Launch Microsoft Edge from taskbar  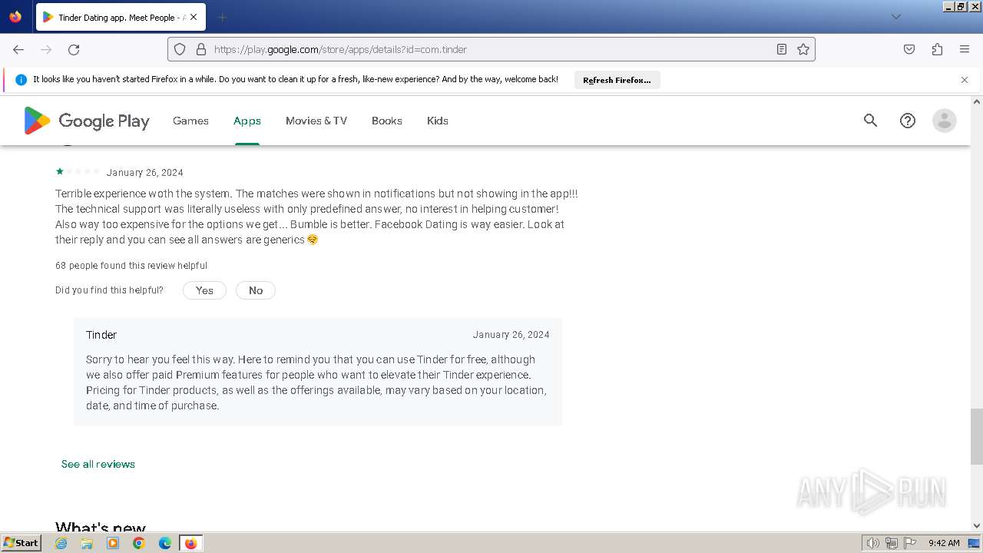tap(165, 543)
